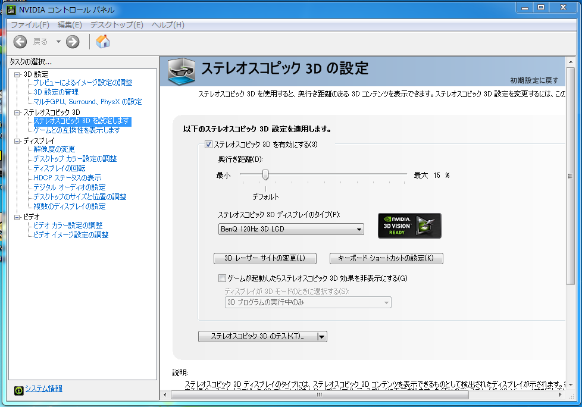Select ビデオ イメージ設定の調整

click(71, 235)
